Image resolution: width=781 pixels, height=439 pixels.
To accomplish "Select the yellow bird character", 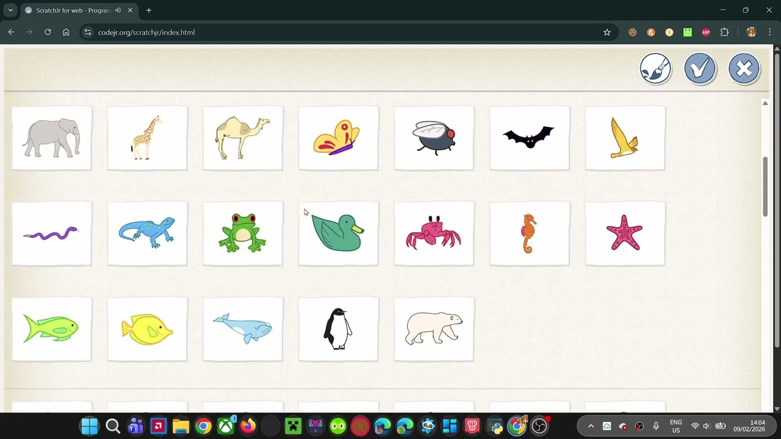I will 625,138.
